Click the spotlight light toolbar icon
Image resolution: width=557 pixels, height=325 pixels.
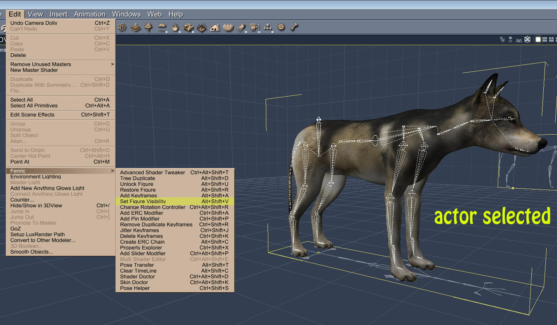[x=241, y=28]
